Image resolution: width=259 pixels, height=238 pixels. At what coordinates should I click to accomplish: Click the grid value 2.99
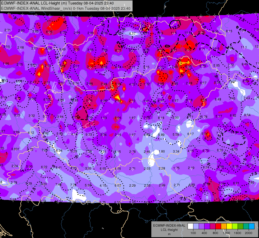162,185
